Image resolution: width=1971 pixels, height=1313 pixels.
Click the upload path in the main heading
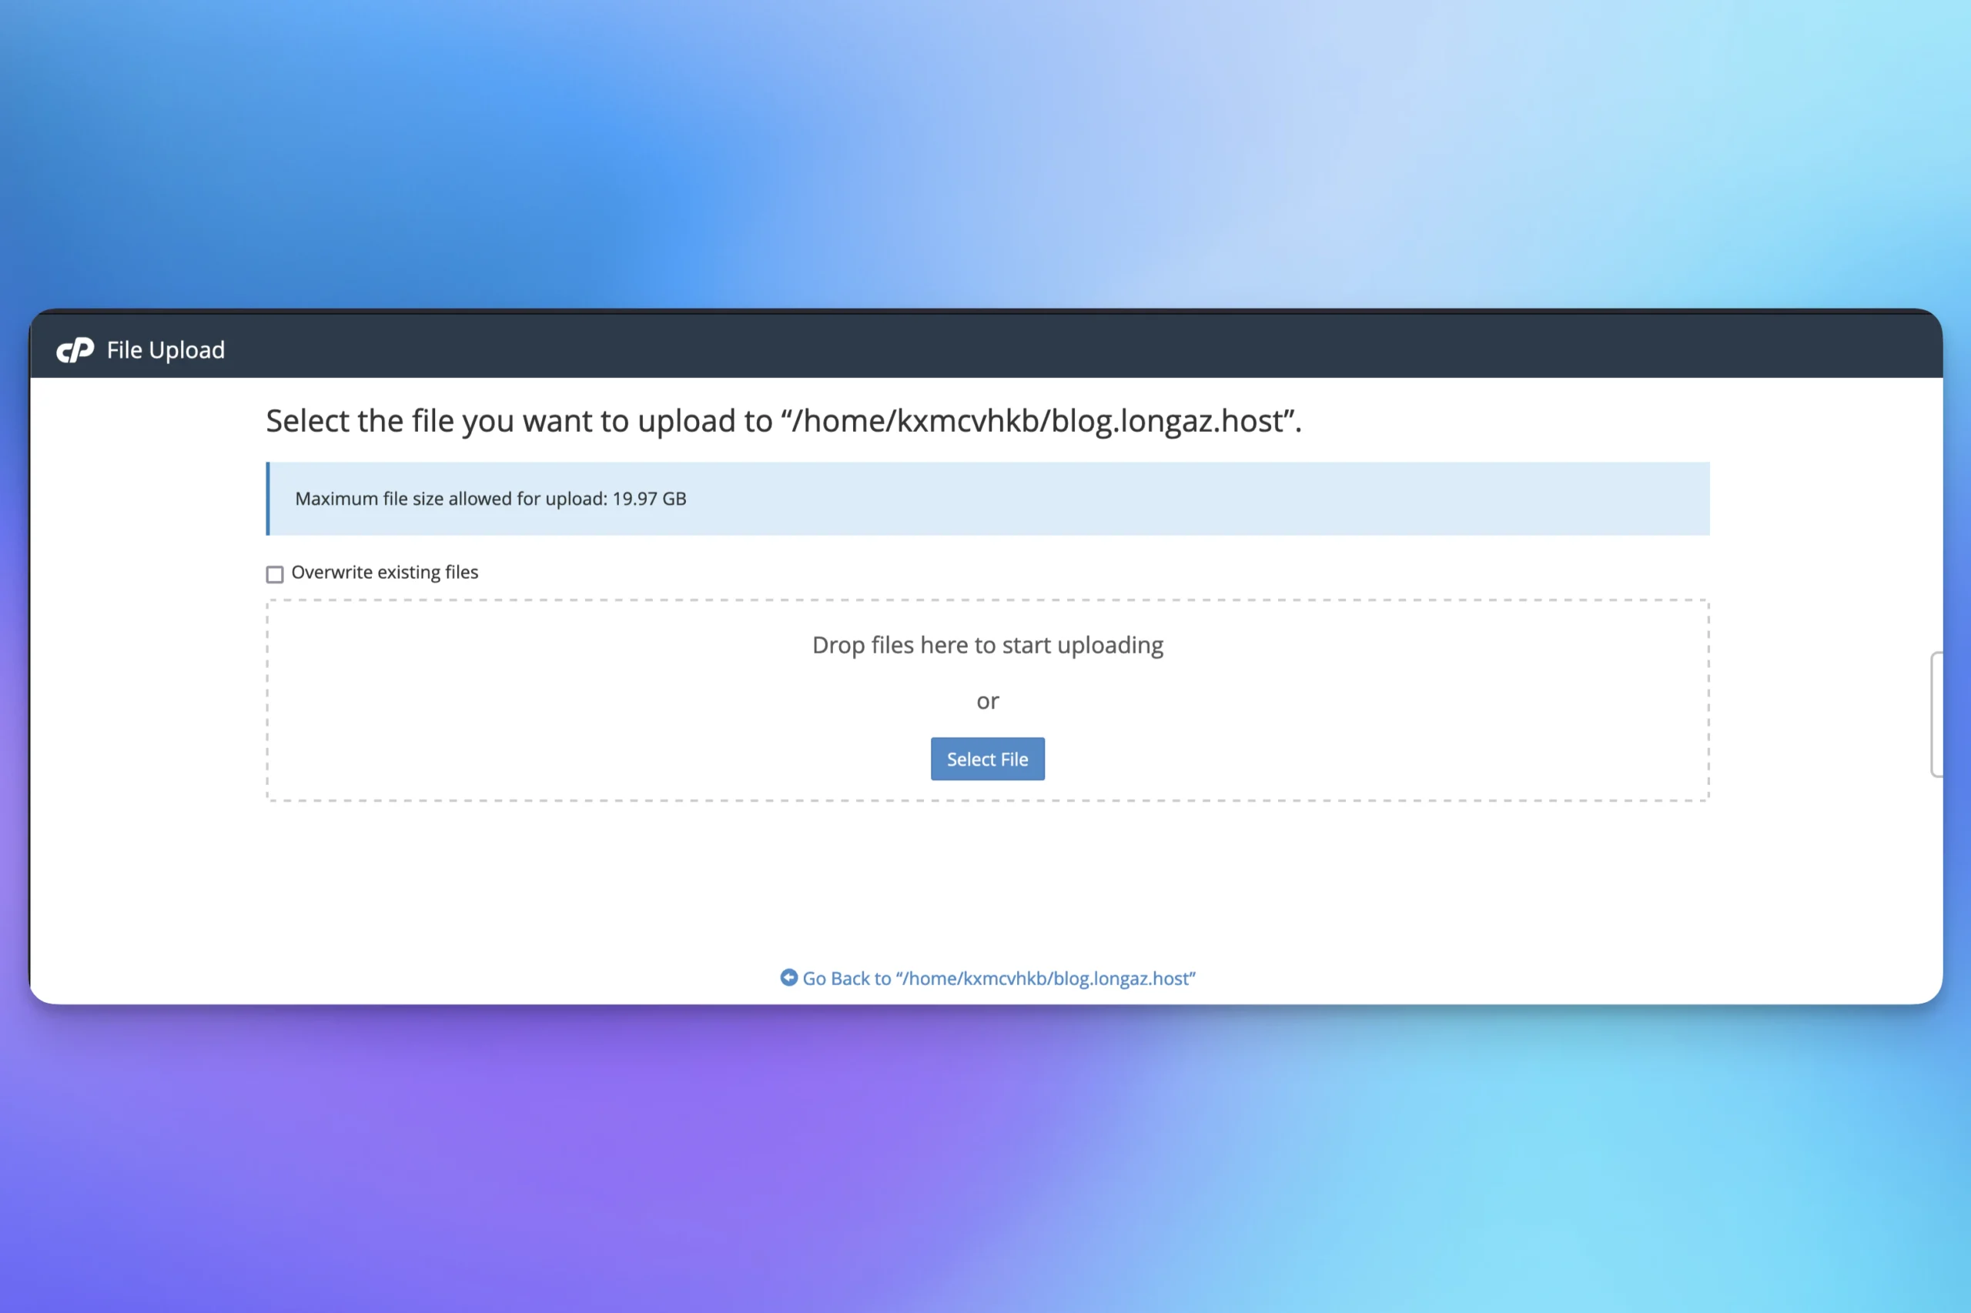click(1039, 420)
